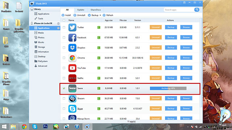Screen dimensions: 232x130
Task: Switch to the Update tab
Action: [x=80, y=10]
